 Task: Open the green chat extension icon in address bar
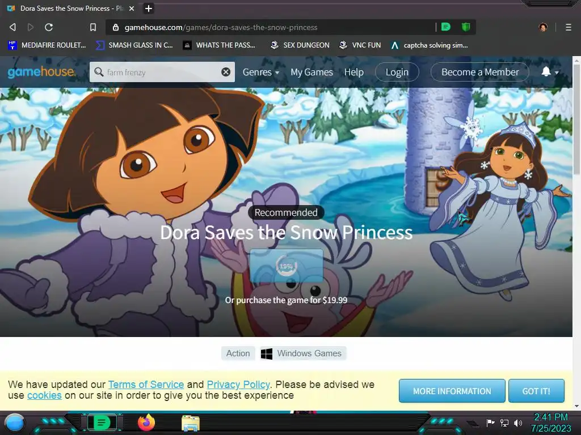446,27
